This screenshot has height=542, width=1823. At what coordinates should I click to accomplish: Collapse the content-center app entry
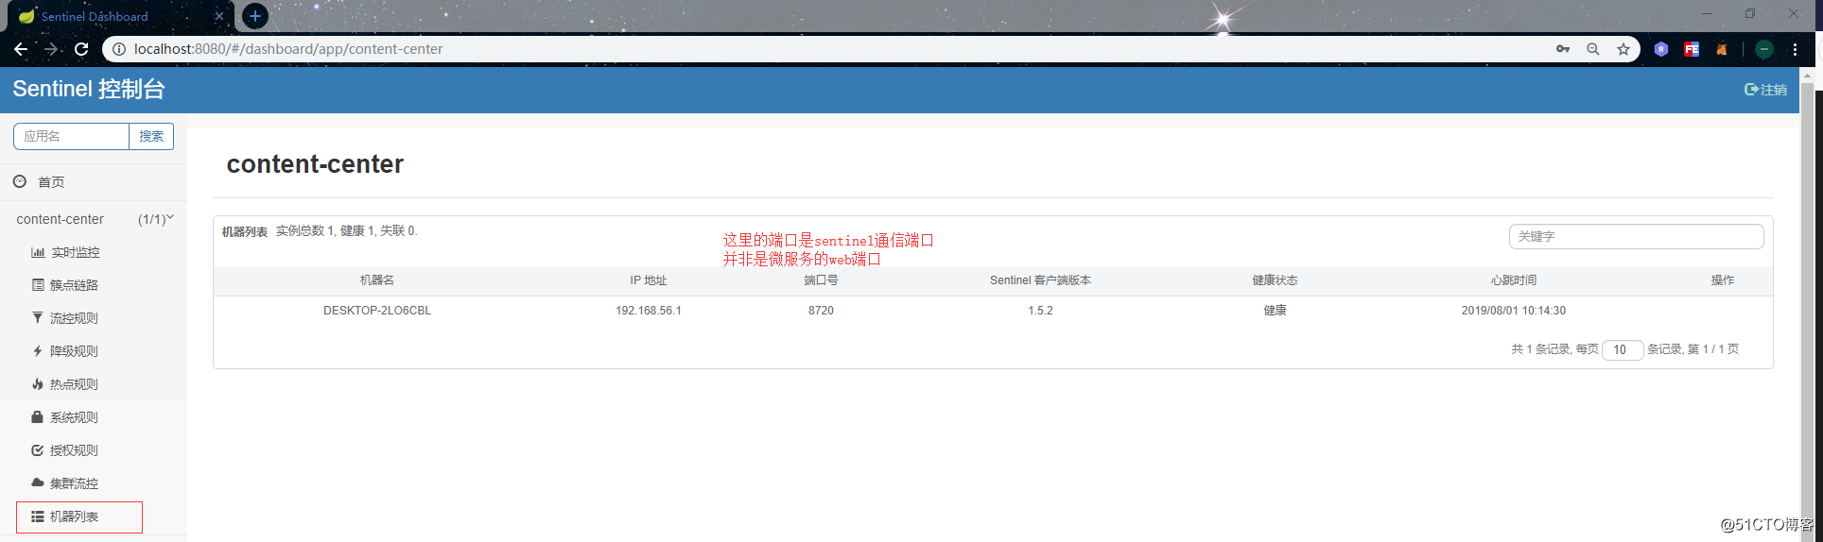pyautogui.click(x=94, y=219)
